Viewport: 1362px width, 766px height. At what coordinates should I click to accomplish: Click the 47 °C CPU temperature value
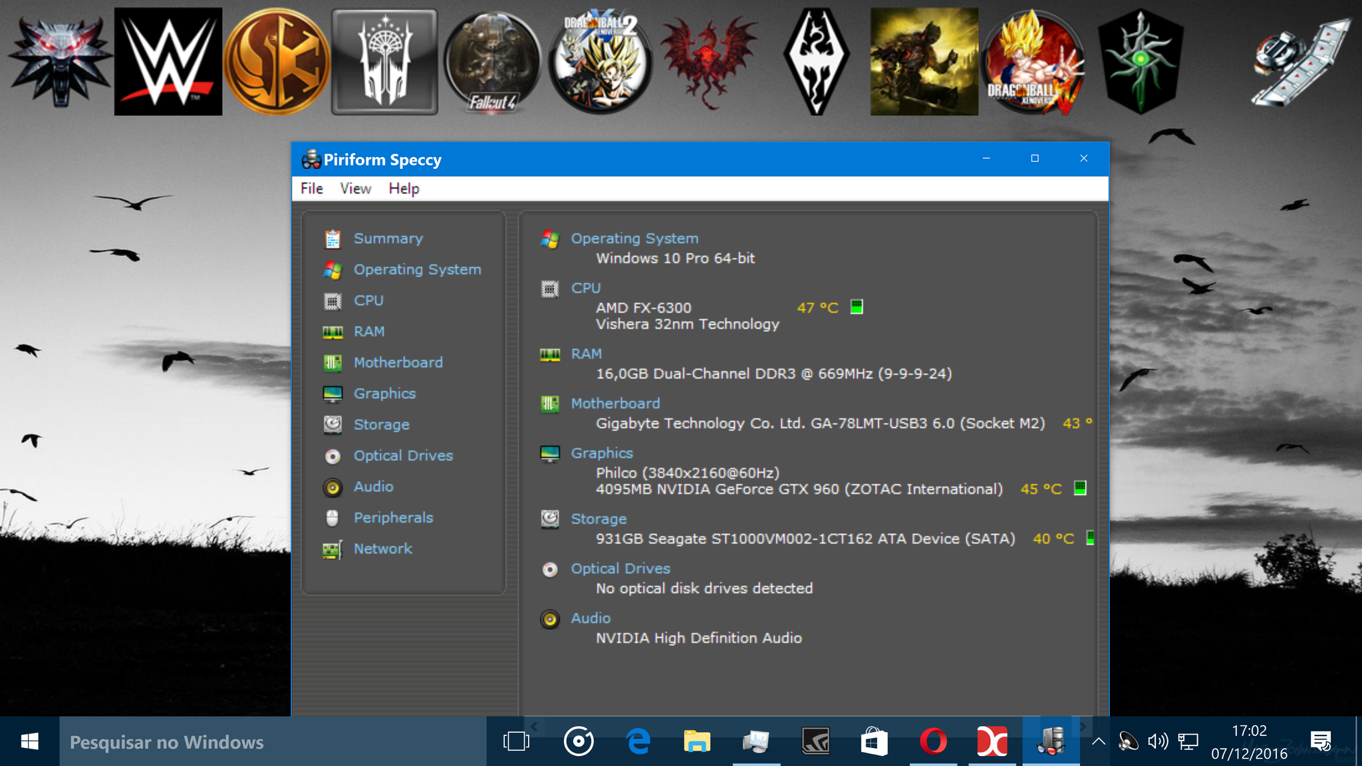817,308
